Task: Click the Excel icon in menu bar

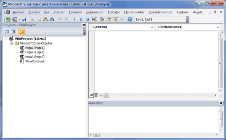Action: (8, 12)
